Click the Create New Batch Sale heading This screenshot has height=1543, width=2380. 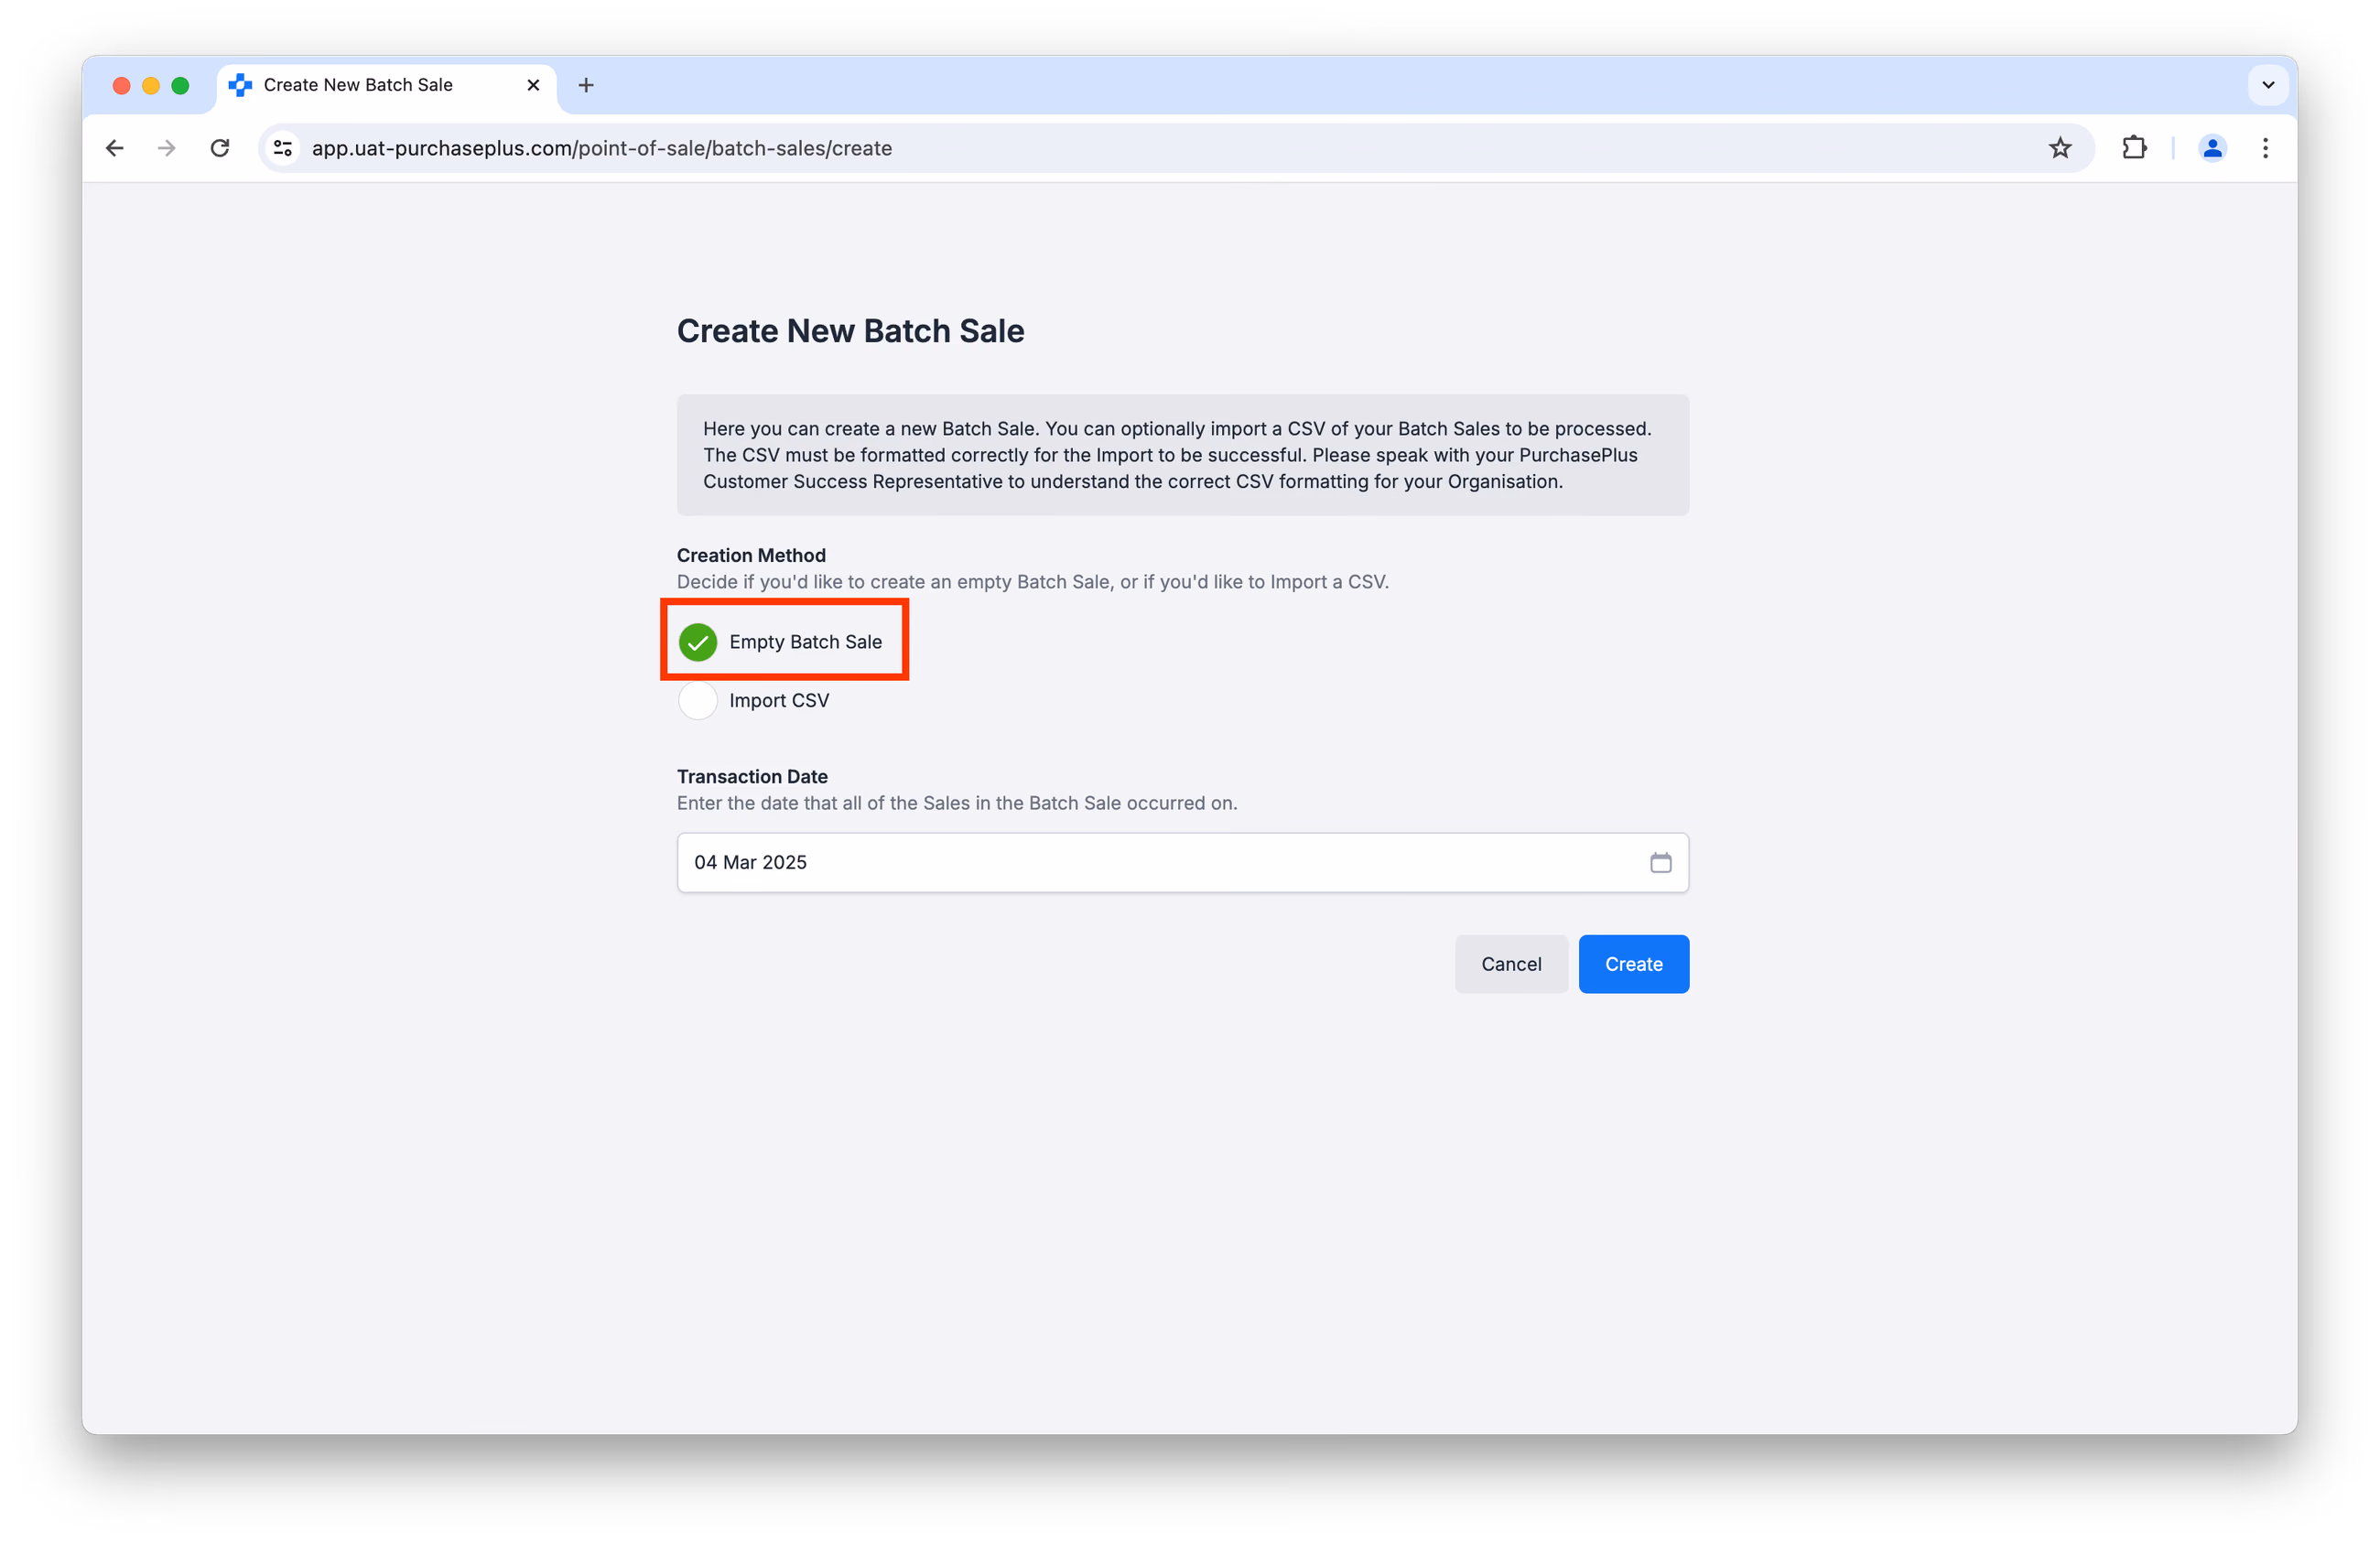850,331
